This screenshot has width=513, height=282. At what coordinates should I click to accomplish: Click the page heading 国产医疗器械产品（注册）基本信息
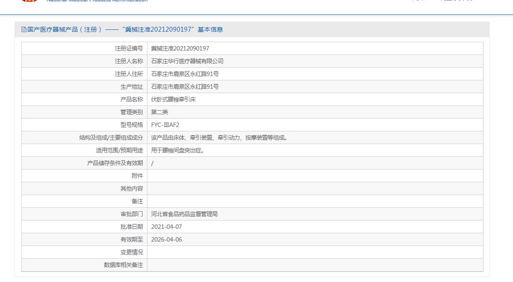tap(125, 29)
